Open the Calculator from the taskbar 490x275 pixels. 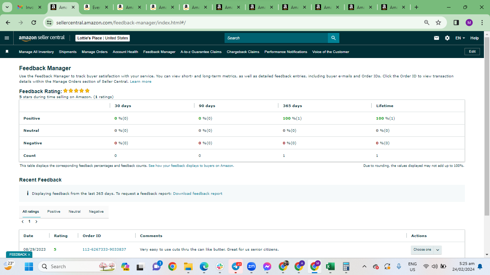346,266
